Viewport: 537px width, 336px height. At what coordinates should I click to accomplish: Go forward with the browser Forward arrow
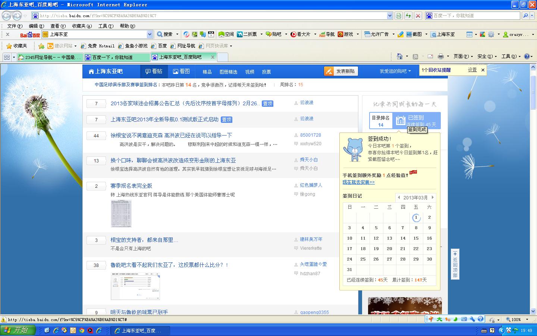pyautogui.click(x=17, y=16)
